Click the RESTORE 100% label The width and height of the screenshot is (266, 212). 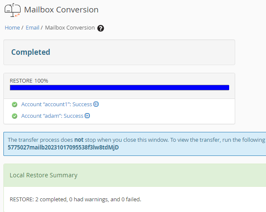29,81
